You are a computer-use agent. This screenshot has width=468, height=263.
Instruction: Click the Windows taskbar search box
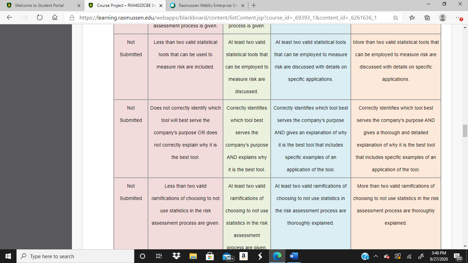tap(75, 256)
